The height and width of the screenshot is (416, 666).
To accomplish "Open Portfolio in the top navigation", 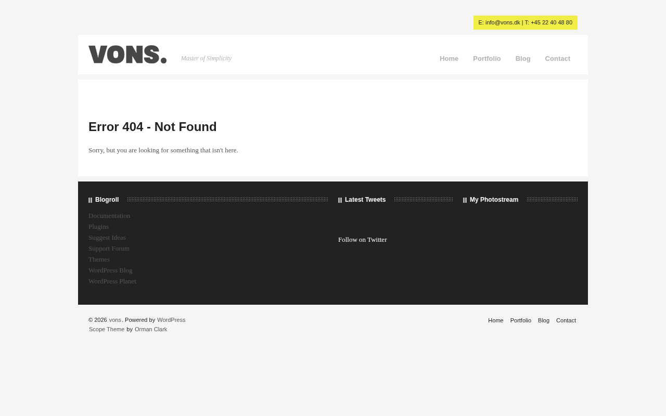I will (x=487, y=59).
